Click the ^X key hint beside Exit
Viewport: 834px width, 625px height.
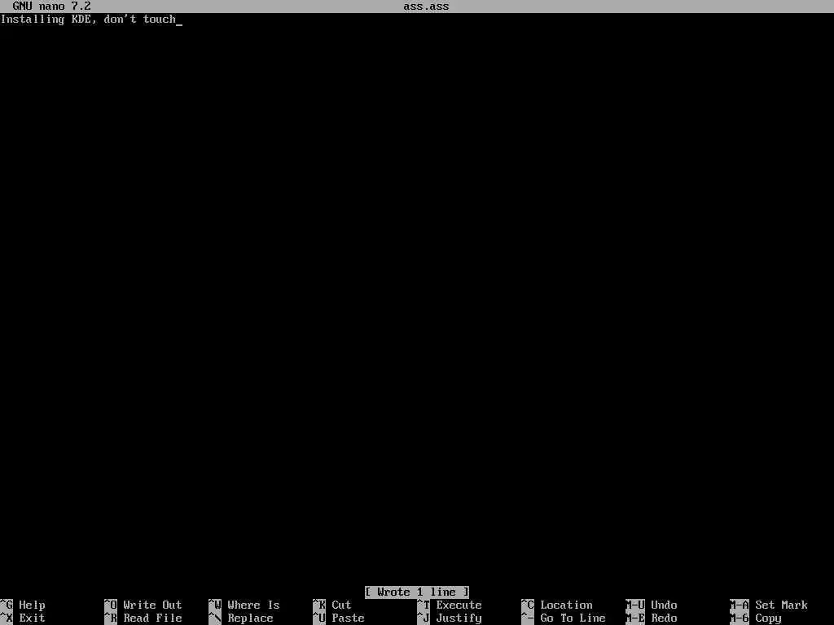7,618
